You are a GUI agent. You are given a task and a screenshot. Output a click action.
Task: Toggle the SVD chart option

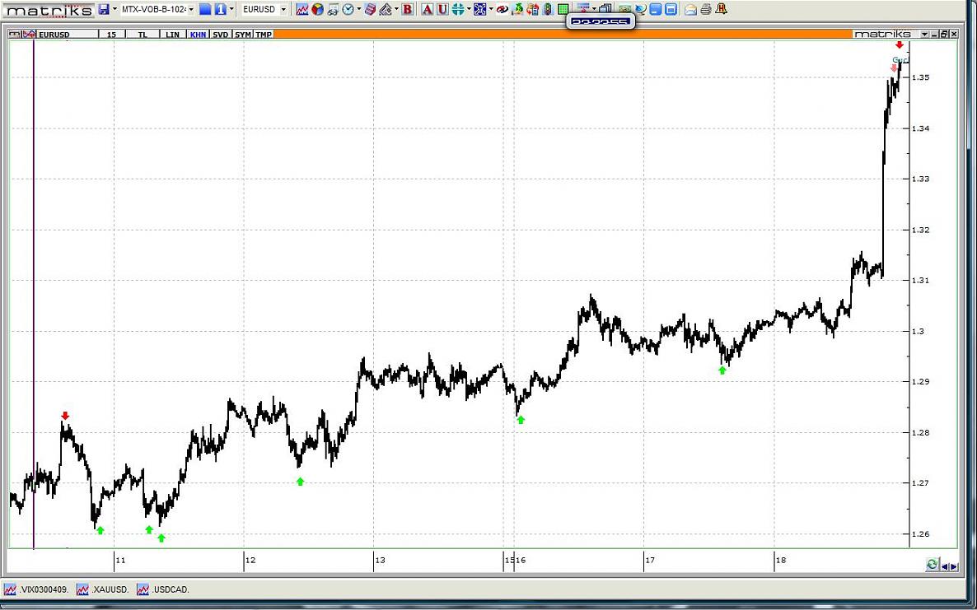pyautogui.click(x=220, y=35)
